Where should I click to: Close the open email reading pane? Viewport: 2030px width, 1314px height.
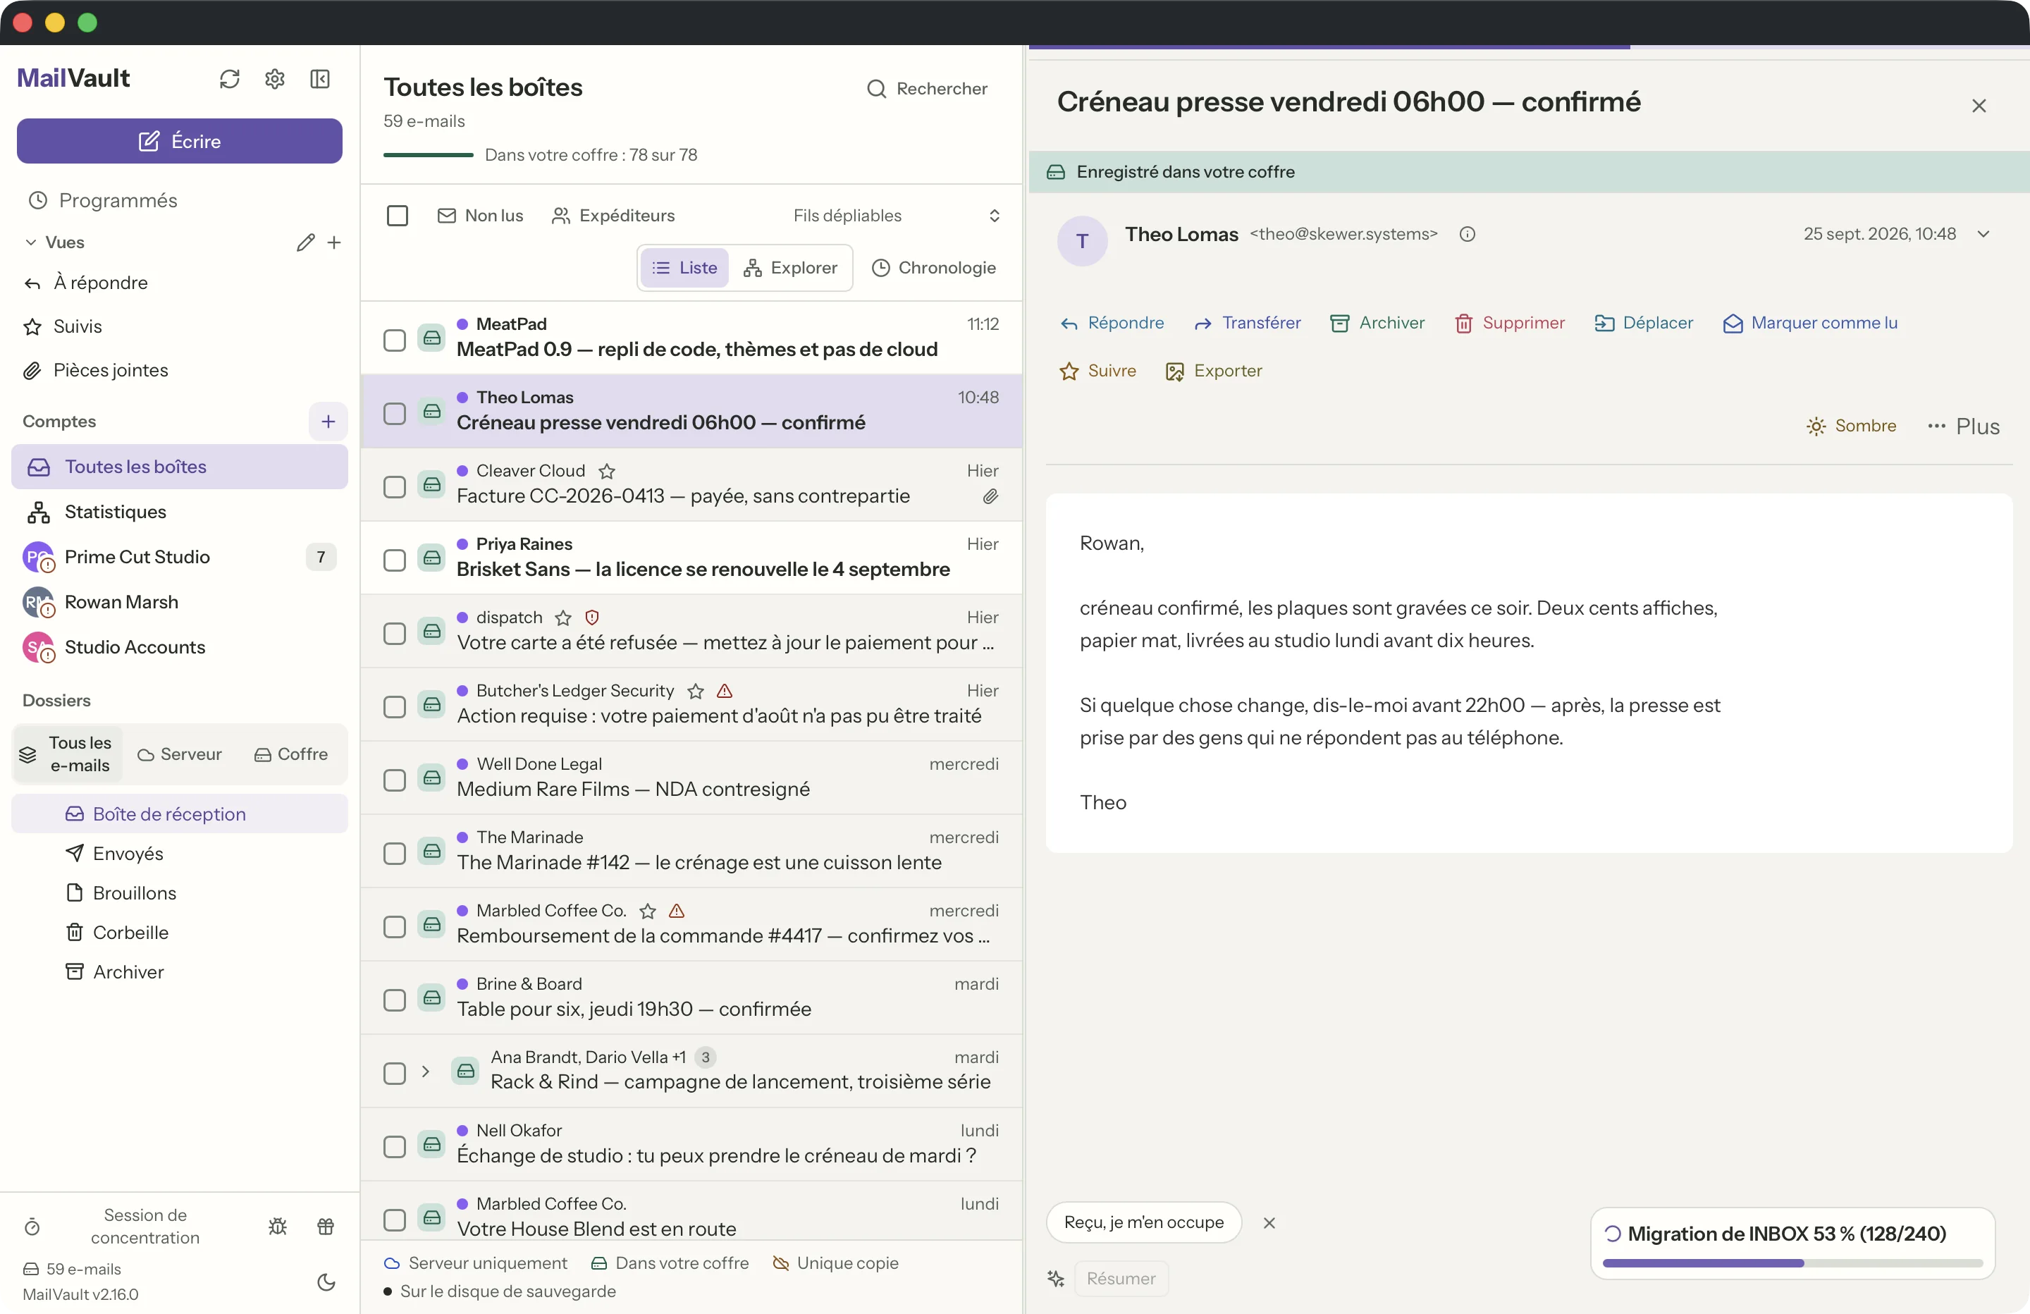pos(1979,106)
